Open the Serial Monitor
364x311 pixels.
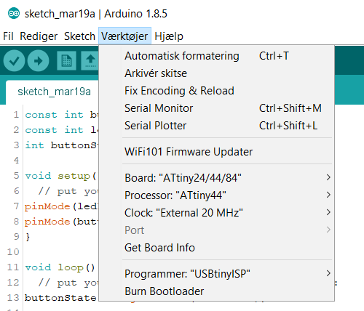click(x=217, y=108)
